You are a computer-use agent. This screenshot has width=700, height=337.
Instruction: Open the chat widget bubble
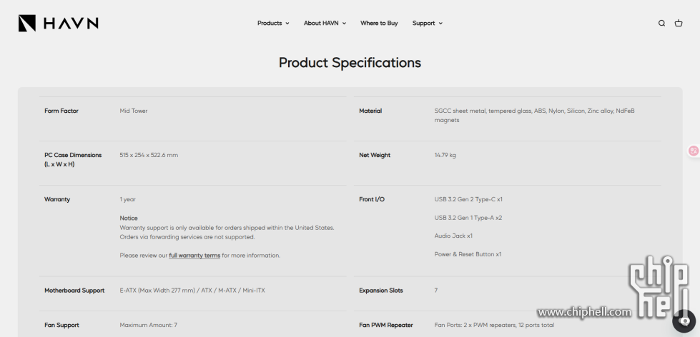click(684, 321)
